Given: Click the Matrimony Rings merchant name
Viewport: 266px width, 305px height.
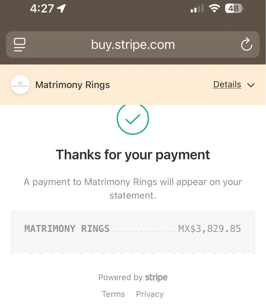Looking at the screenshot, I should point(73,85).
